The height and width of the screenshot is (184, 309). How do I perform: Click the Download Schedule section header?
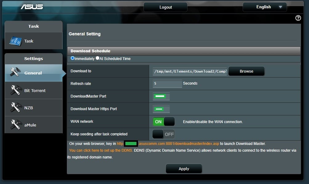[184, 51]
